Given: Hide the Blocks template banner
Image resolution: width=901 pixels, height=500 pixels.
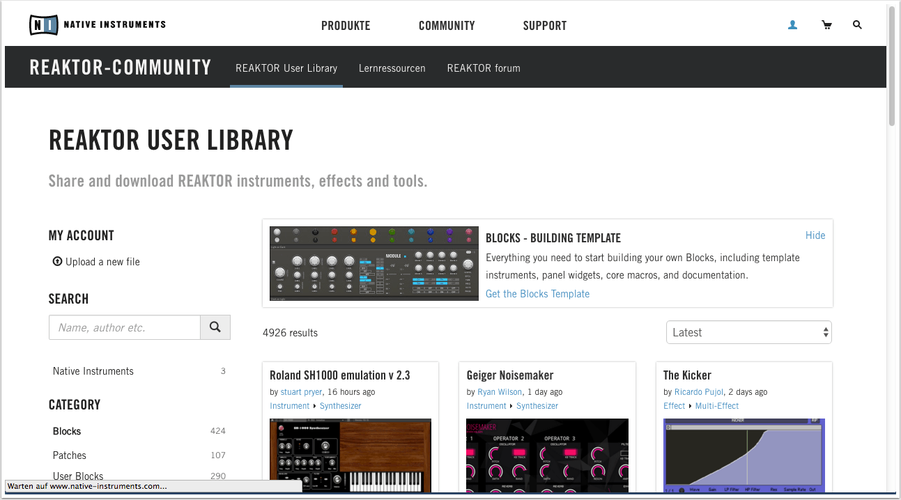Looking at the screenshot, I should [x=815, y=235].
